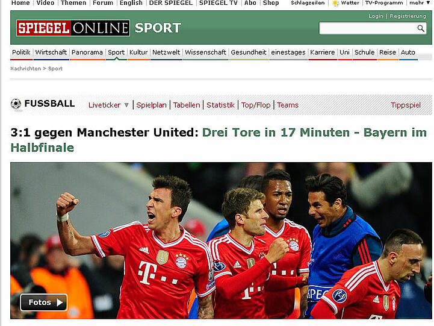This screenshot has height=326, width=434.
Task: Select the Politik section tab
Action: [x=21, y=52]
